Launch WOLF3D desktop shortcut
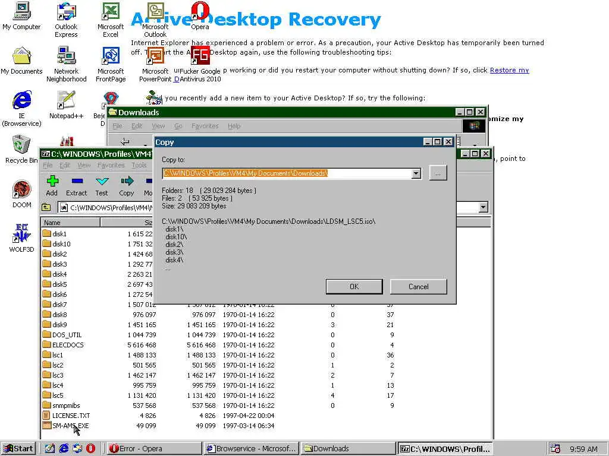This screenshot has height=456, width=609. tap(22, 239)
